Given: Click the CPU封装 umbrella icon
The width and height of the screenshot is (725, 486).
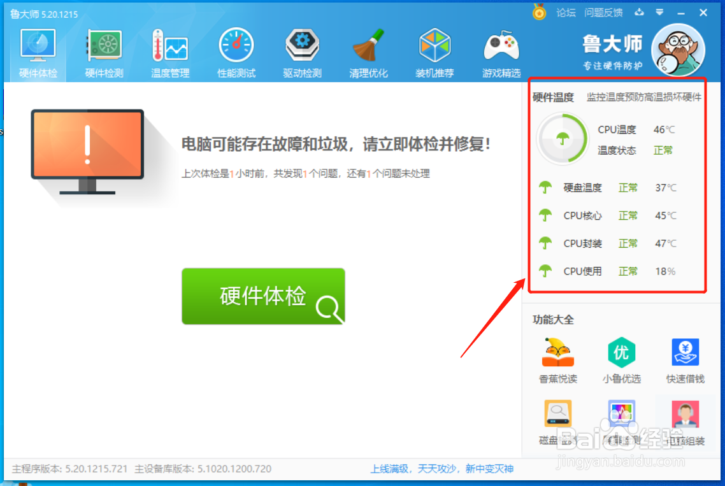Looking at the screenshot, I should (x=545, y=243).
